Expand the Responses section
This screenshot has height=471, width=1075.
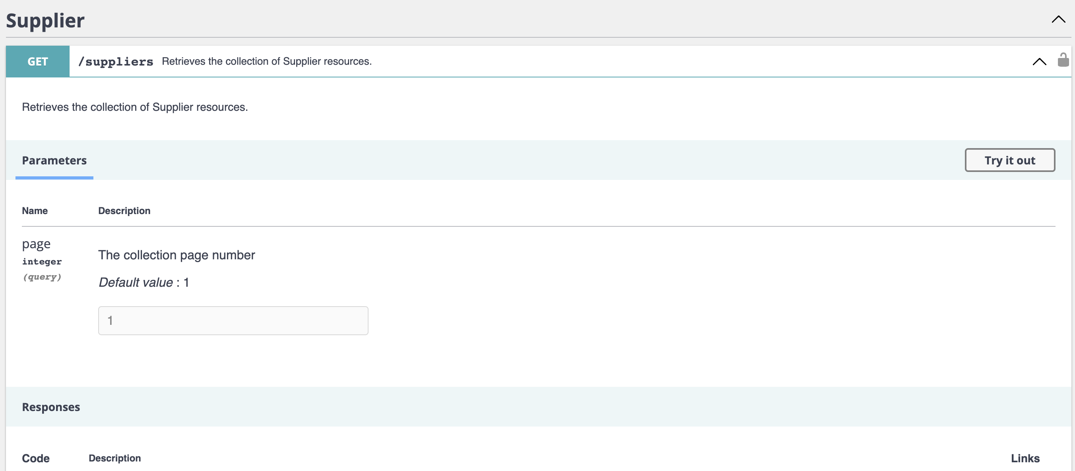click(x=51, y=407)
